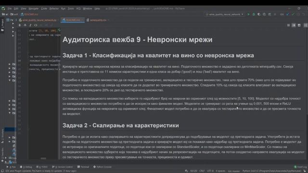Toggle italic in the markdown toolbar
Viewport: 308px width, 173px height.
tap(30, 25)
